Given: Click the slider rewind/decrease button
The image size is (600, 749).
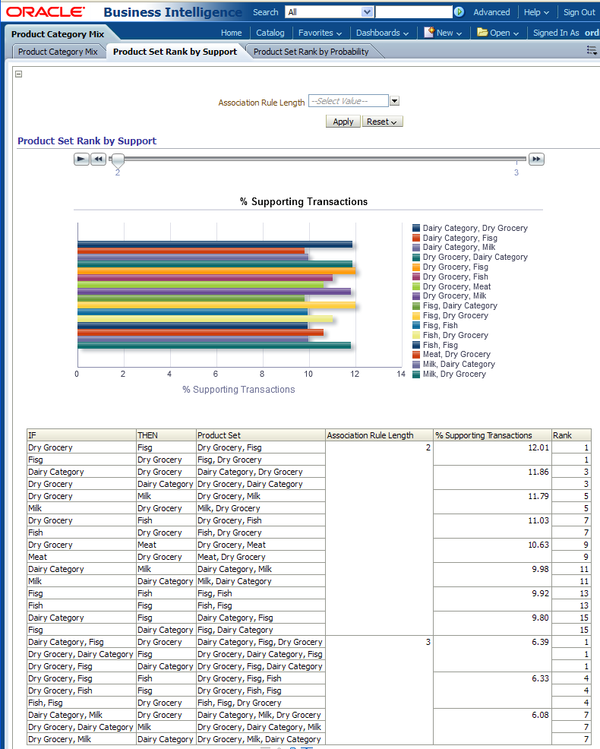Looking at the screenshot, I should 98,159.
